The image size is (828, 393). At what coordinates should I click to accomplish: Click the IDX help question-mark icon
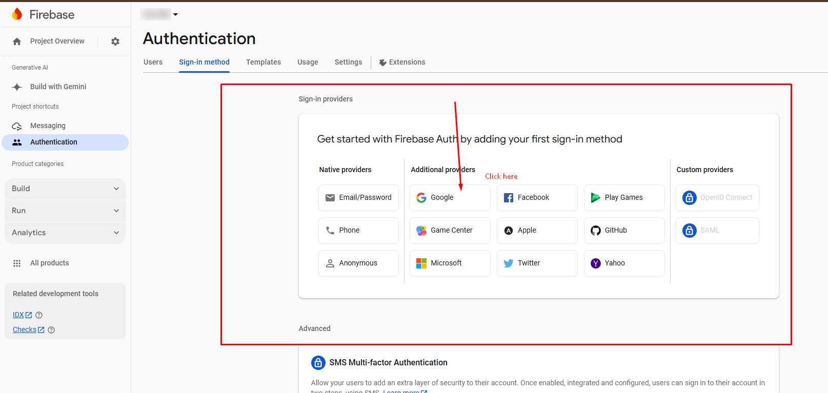click(x=39, y=315)
